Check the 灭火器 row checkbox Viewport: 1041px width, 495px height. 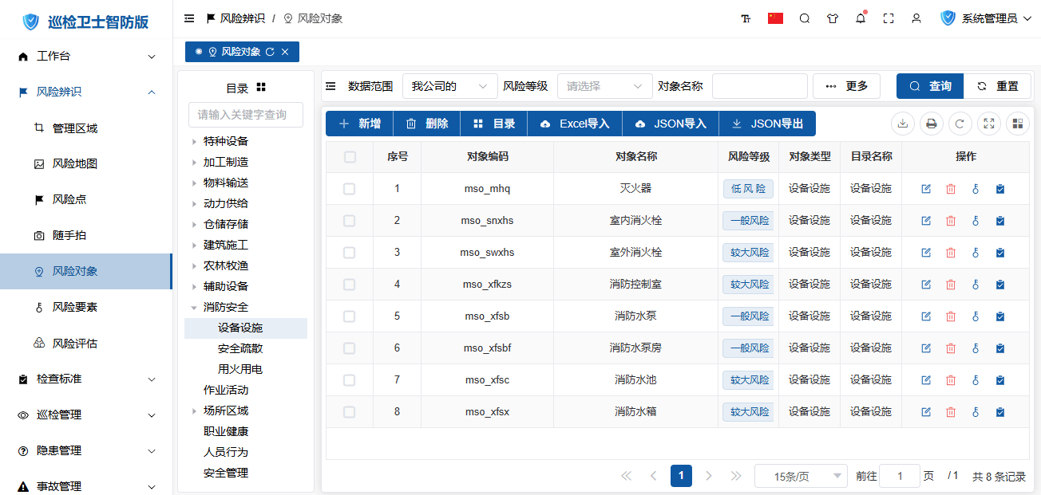349,189
